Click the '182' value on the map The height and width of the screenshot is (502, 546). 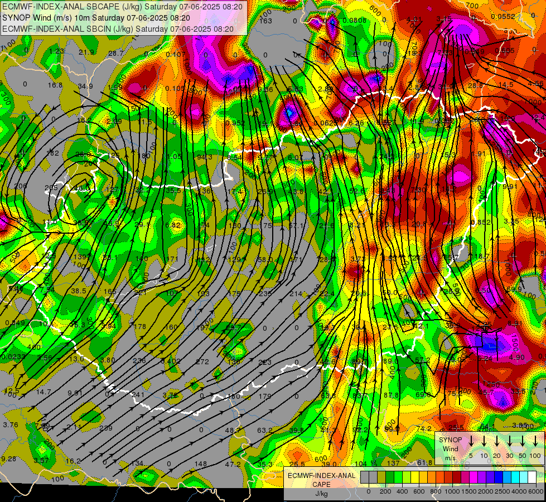(53, 153)
